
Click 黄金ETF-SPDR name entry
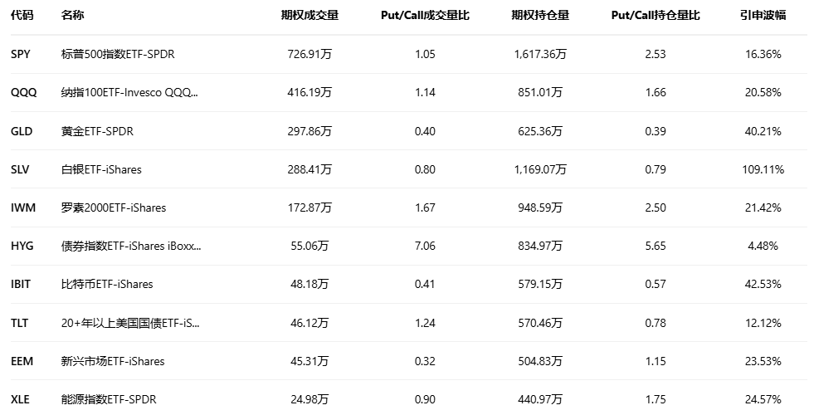(x=97, y=131)
